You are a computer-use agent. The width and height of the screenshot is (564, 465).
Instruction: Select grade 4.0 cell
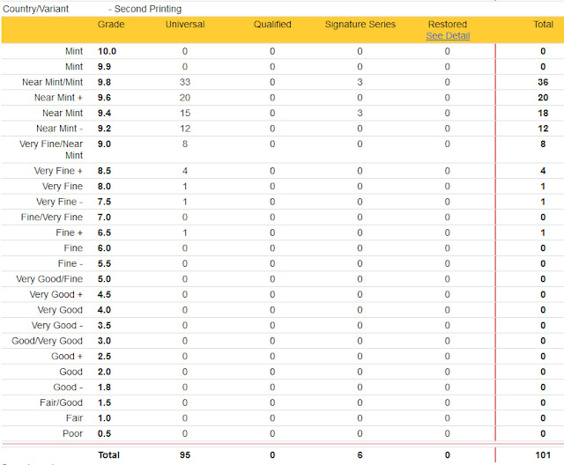click(x=104, y=310)
